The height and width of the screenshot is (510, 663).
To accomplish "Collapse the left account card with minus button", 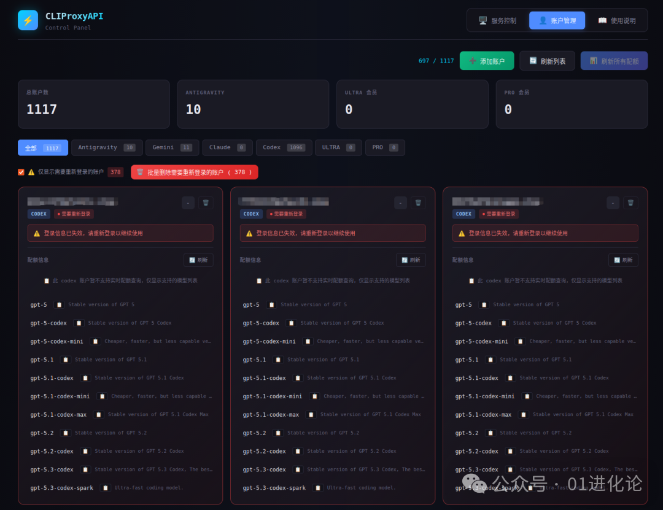I will [x=188, y=203].
